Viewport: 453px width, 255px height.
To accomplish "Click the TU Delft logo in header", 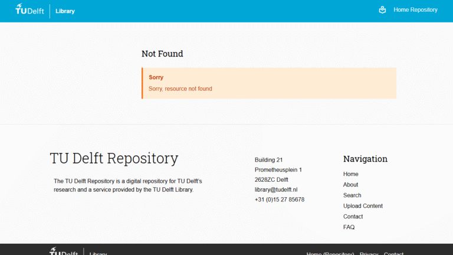I will [x=29, y=10].
